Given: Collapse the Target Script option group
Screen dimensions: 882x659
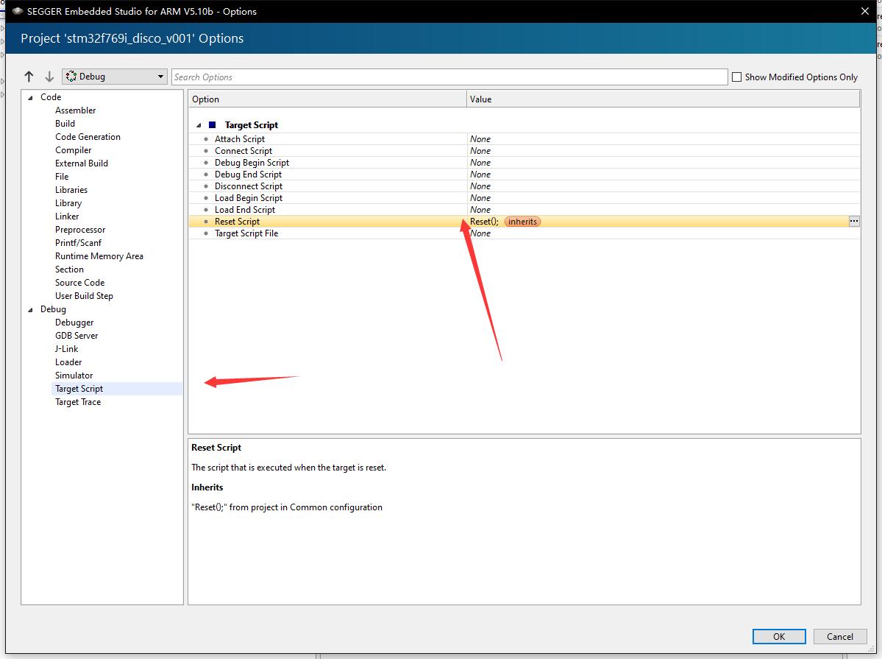Looking at the screenshot, I should point(199,126).
